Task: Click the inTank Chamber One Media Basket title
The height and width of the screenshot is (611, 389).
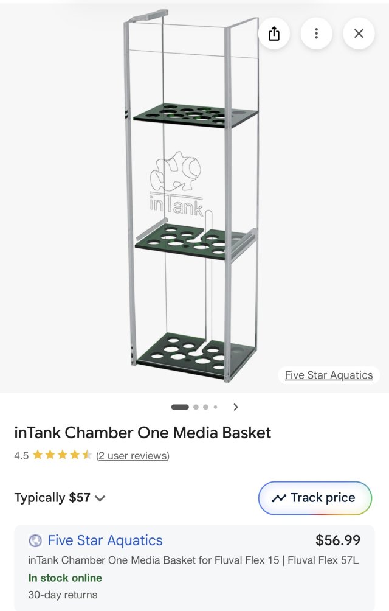Action: click(x=143, y=433)
